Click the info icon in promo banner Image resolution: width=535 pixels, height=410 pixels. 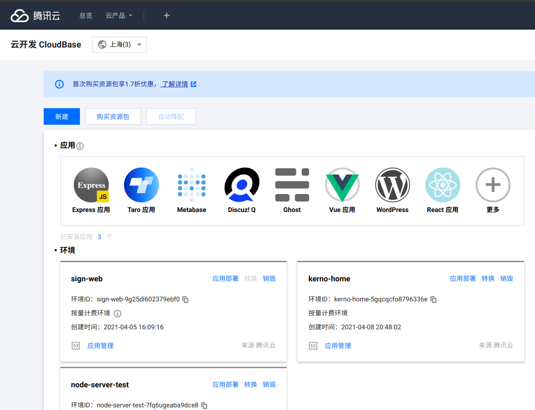click(59, 84)
